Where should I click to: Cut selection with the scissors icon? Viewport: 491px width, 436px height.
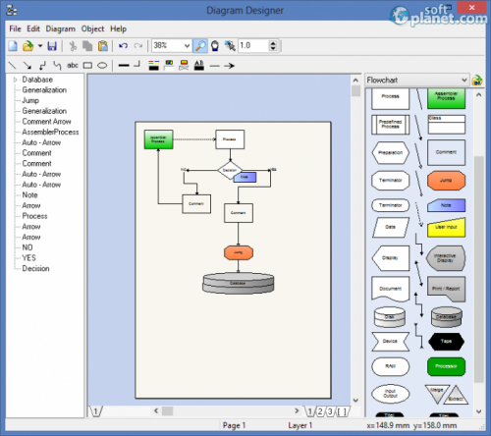click(73, 46)
